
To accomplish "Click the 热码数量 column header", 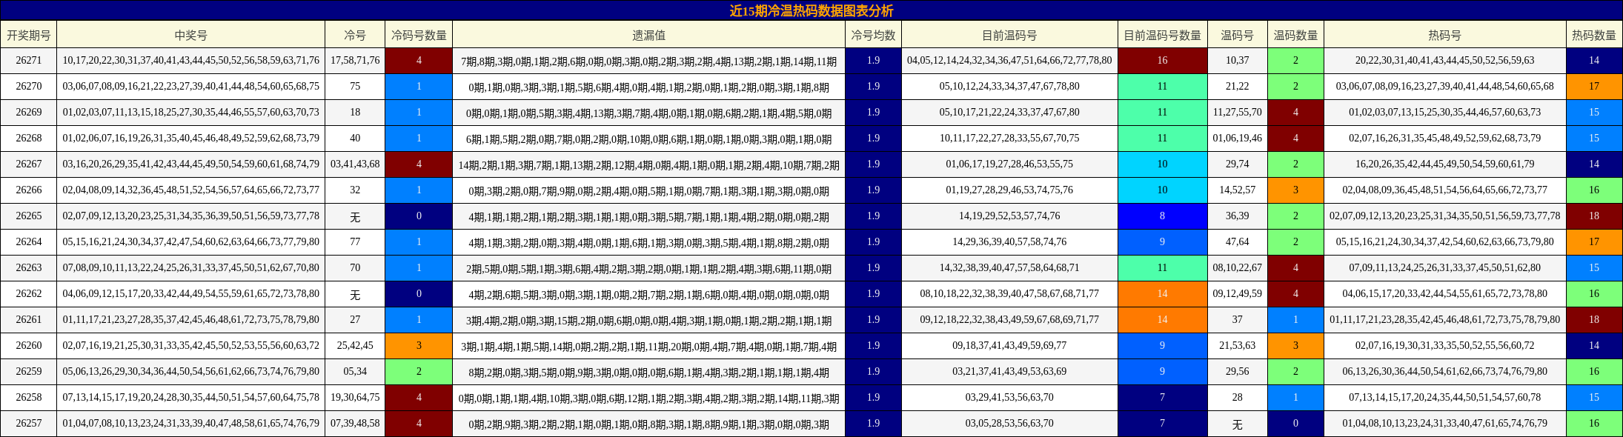I will pos(1594,35).
